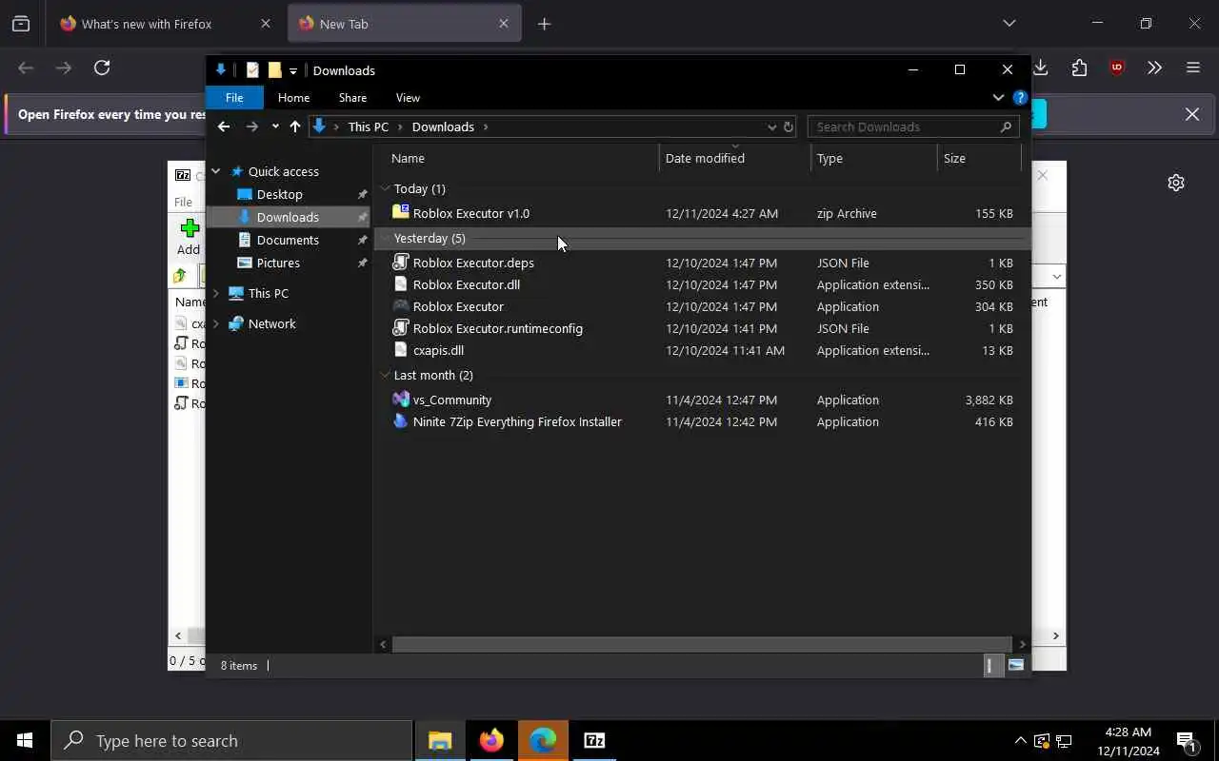Click the New folder quick access icon
This screenshot has width=1219, height=761.
tap(274, 70)
